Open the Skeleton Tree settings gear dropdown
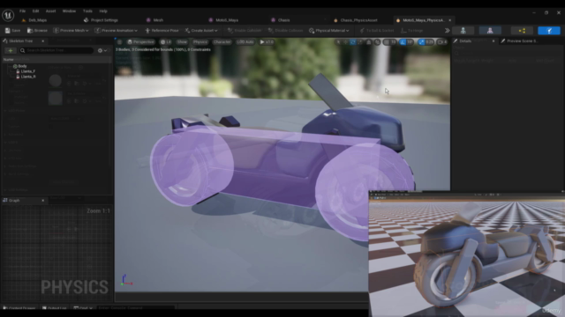 click(x=102, y=50)
